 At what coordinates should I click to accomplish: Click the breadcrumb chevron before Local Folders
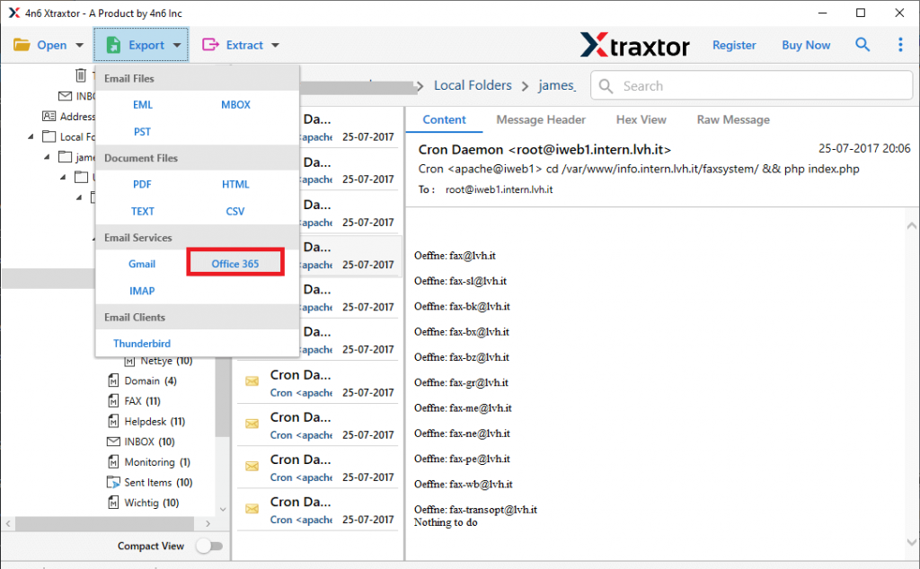420,86
